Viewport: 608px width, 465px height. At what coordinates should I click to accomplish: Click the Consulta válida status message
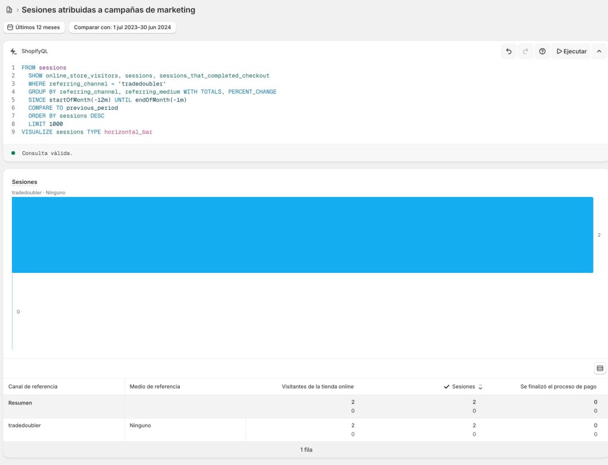pyautogui.click(x=47, y=153)
